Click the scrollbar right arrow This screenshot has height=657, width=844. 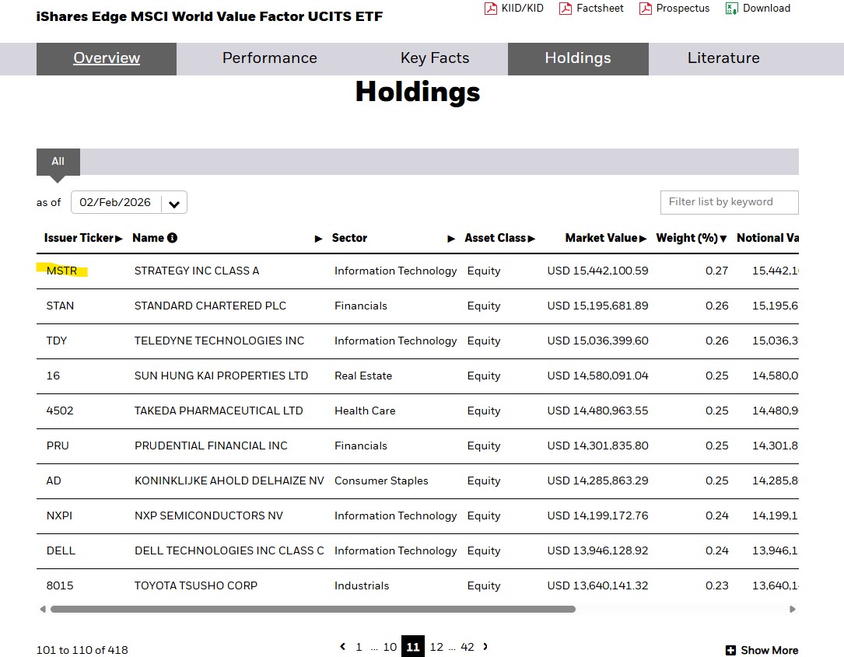pos(793,609)
